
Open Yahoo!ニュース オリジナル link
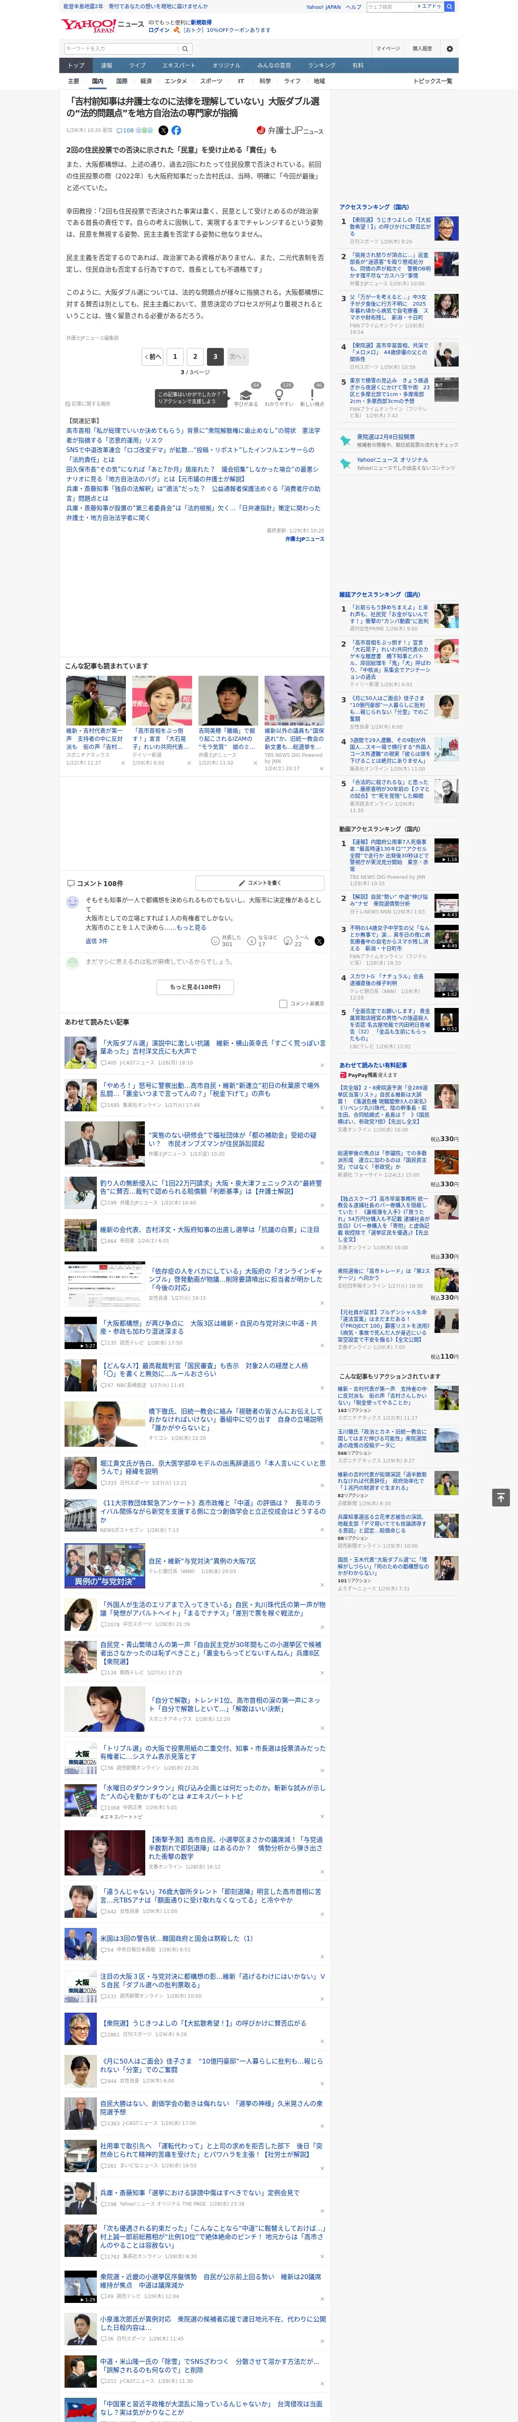[392, 460]
